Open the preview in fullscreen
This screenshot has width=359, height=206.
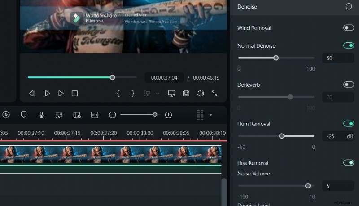click(x=215, y=94)
